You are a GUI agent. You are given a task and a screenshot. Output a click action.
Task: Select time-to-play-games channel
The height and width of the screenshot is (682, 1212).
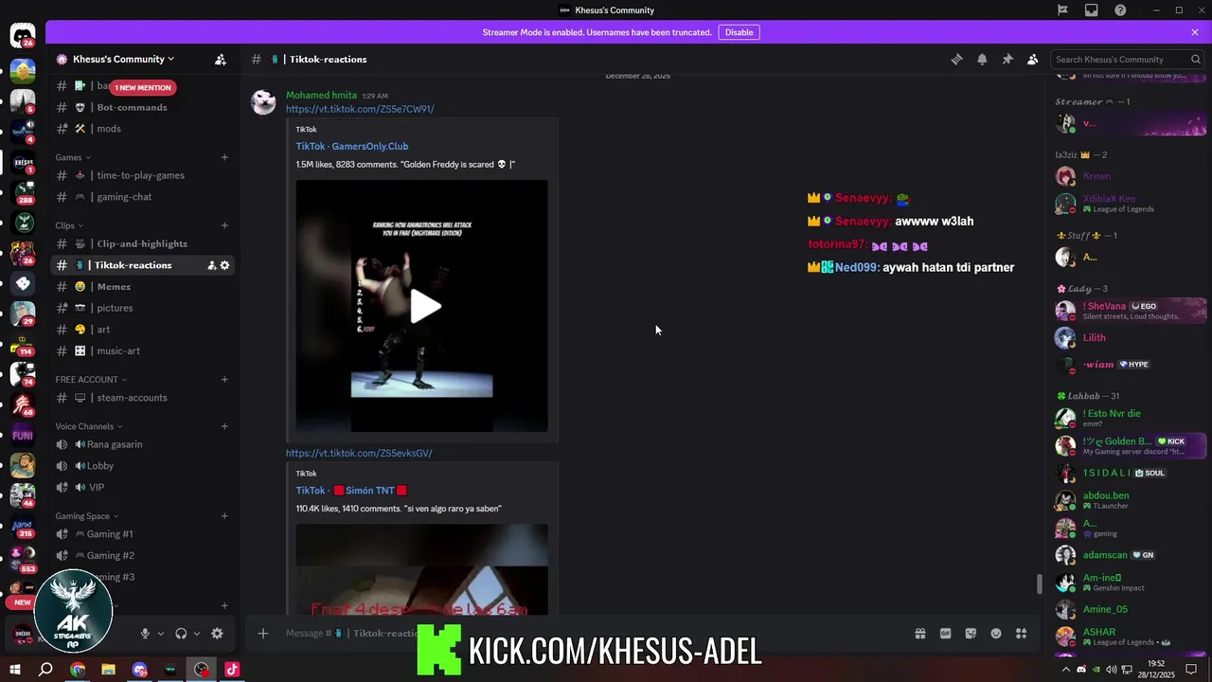142,175
